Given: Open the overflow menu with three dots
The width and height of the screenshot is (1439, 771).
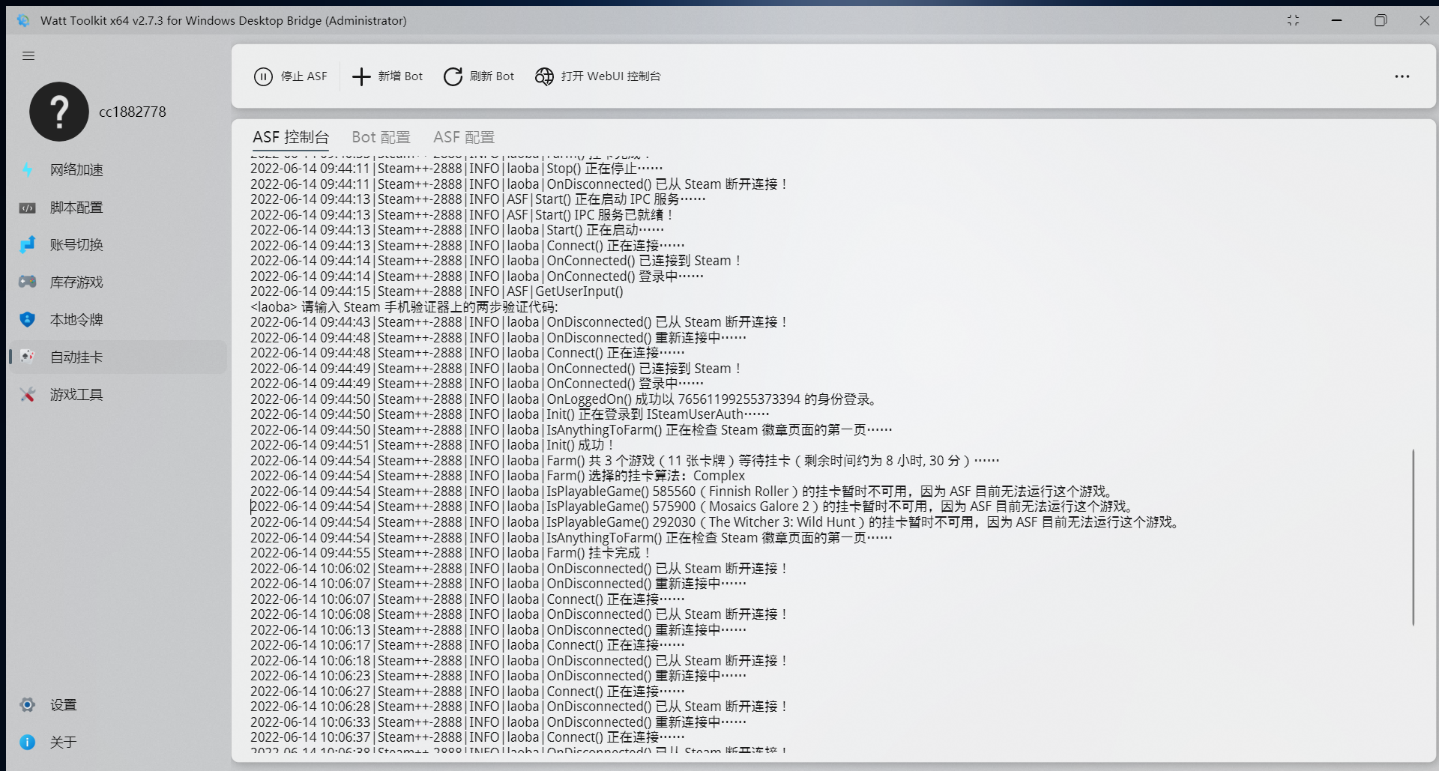Looking at the screenshot, I should (x=1402, y=76).
